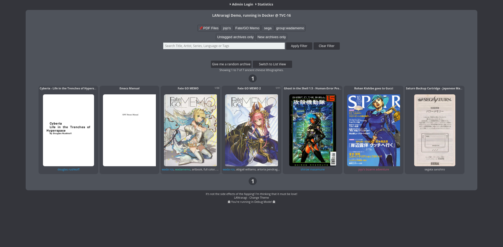
Task: Click the Saturn Backup Cartridge title
Action: point(434,88)
